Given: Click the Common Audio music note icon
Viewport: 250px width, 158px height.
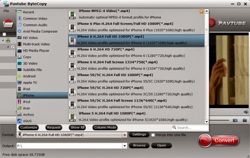Looking at the screenshot, I should [x=20, y=25].
